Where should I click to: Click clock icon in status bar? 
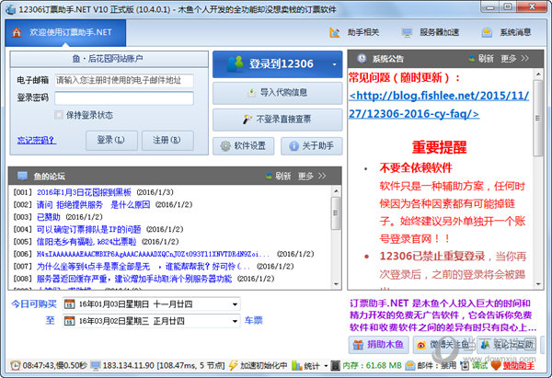coord(15,366)
